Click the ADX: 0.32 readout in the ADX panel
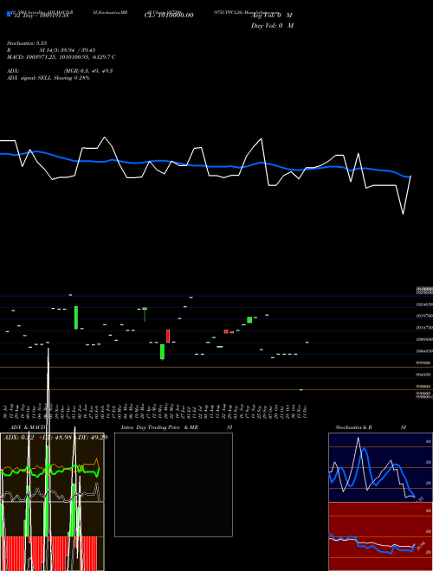Screen dimensions: 433x571 click(18, 438)
